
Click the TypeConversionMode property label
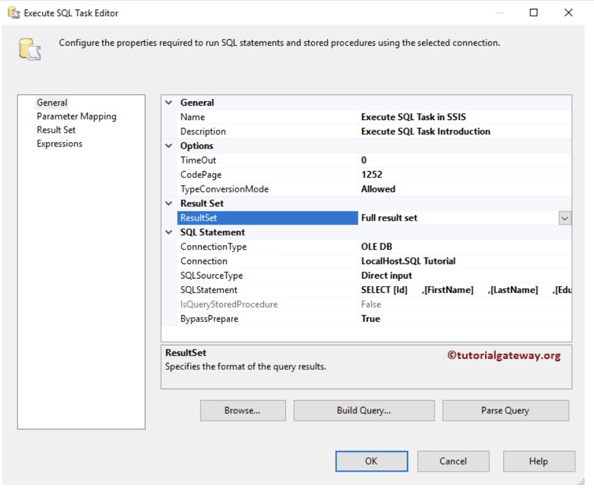tap(224, 189)
